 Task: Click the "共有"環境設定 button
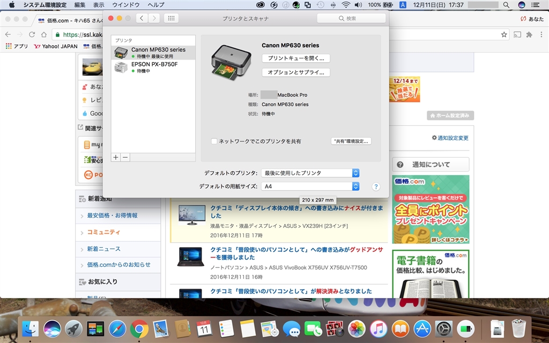pos(351,141)
